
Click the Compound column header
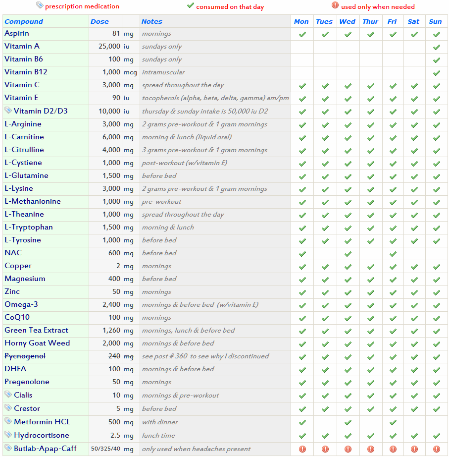pyautogui.click(x=24, y=21)
